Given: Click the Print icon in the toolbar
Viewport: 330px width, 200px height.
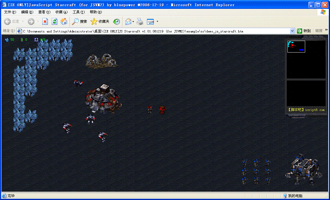Looking at the screenshot, I should click(x=140, y=22).
